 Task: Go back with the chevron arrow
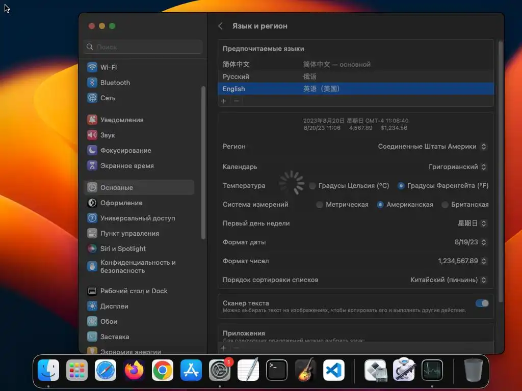click(x=220, y=26)
